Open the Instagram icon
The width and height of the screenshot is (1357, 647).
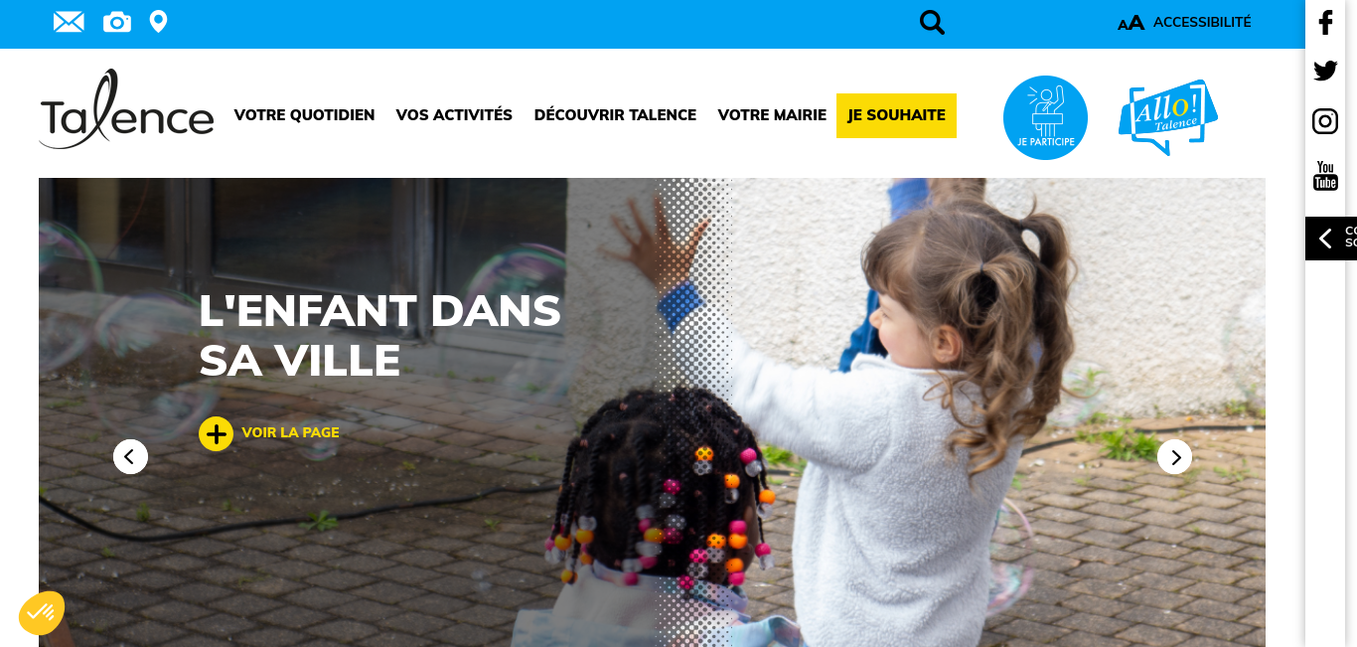tap(1325, 121)
